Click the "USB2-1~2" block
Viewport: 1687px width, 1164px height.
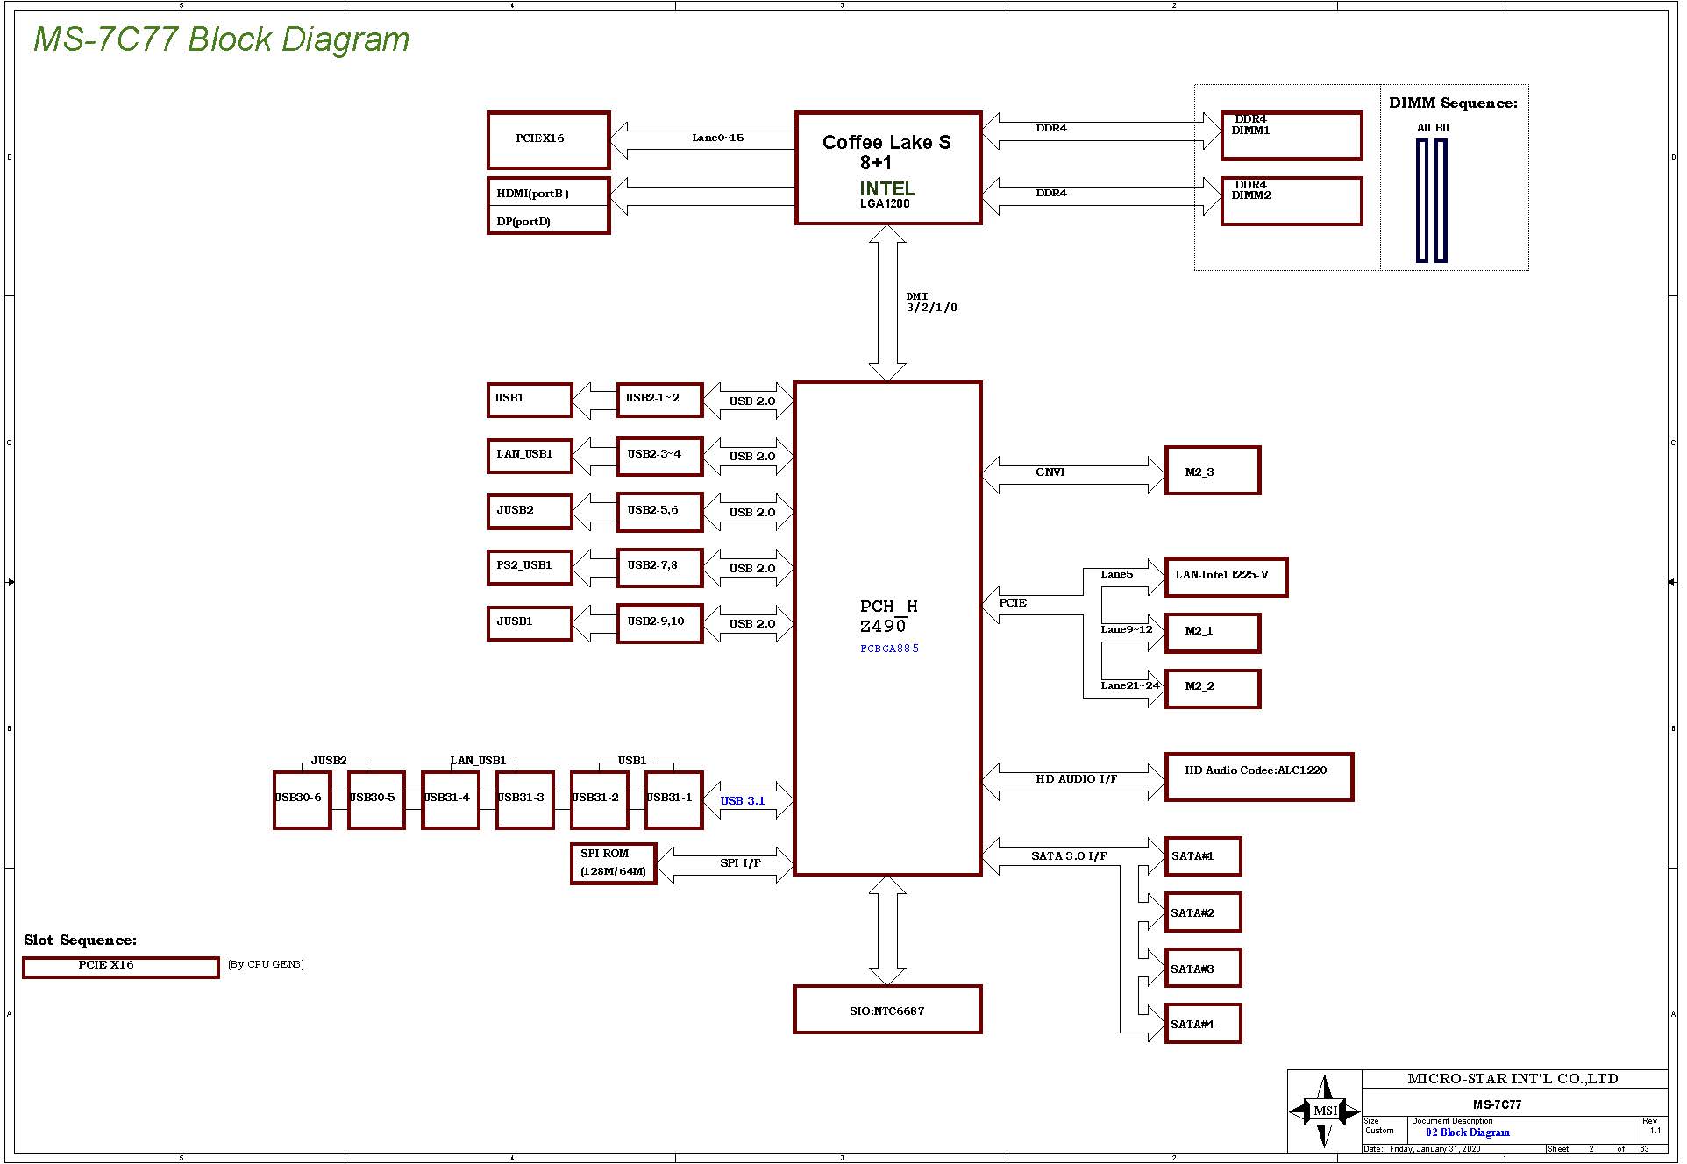pos(659,400)
